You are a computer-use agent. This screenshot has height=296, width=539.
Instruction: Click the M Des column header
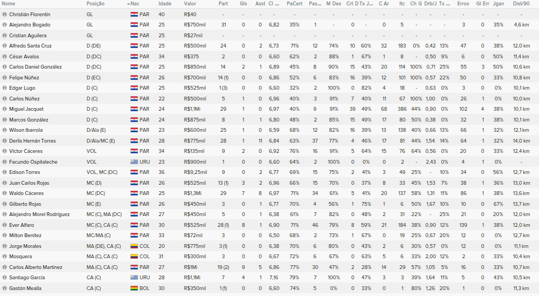333,4
